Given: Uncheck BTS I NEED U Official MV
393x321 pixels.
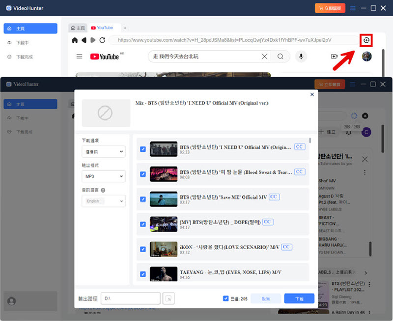Looking at the screenshot, I should 143,149.
